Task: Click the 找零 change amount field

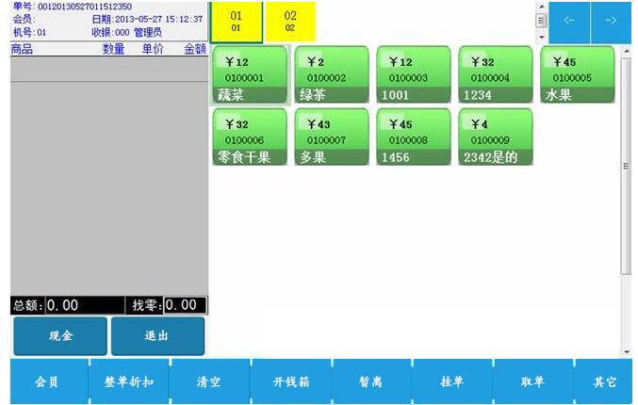Action: pos(185,305)
